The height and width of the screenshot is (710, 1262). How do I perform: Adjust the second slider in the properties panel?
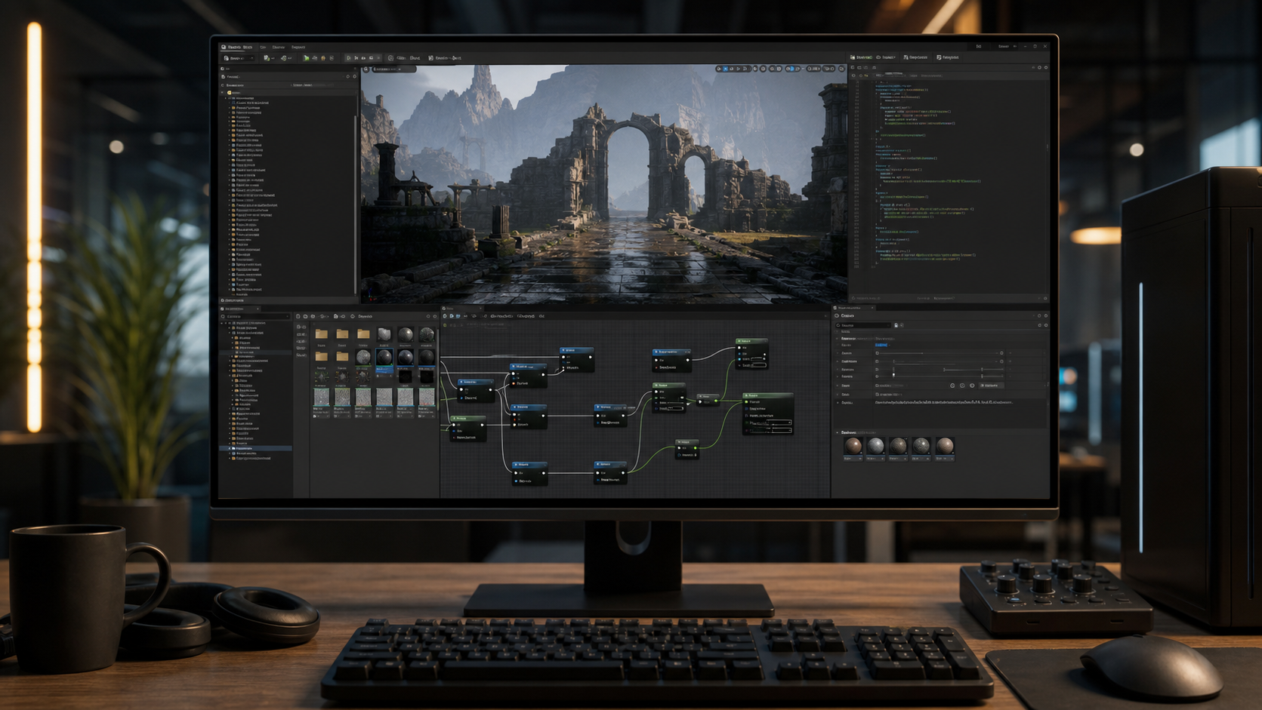point(939,361)
